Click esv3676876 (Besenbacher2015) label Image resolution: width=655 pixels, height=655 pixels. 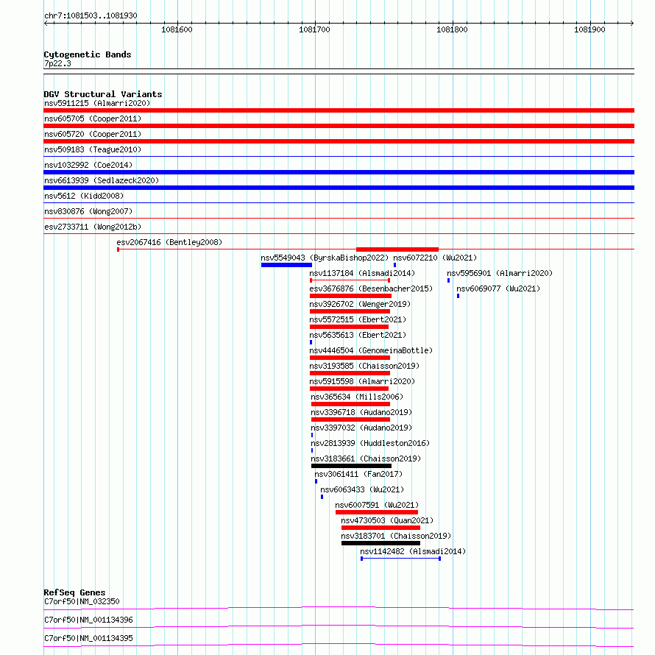(x=371, y=288)
